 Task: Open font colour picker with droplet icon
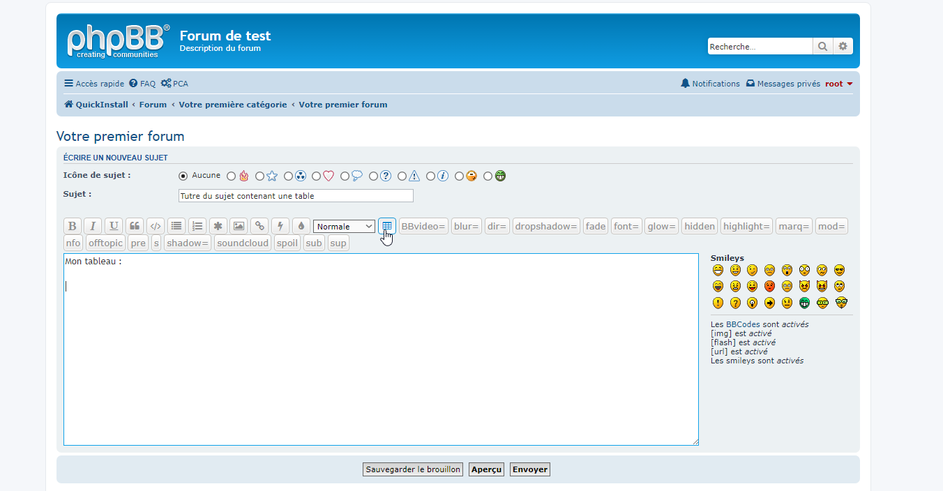point(301,226)
